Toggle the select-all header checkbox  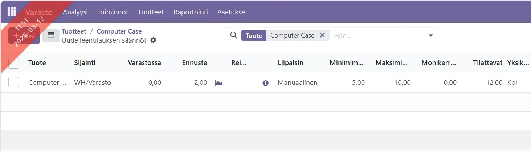[13, 63]
